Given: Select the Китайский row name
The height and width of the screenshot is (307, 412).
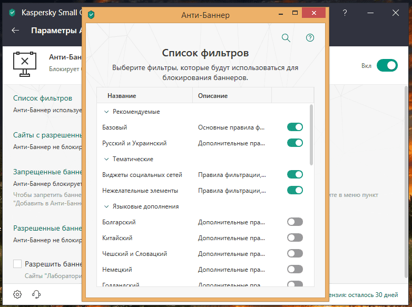Looking at the screenshot, I should click(117, 238).
